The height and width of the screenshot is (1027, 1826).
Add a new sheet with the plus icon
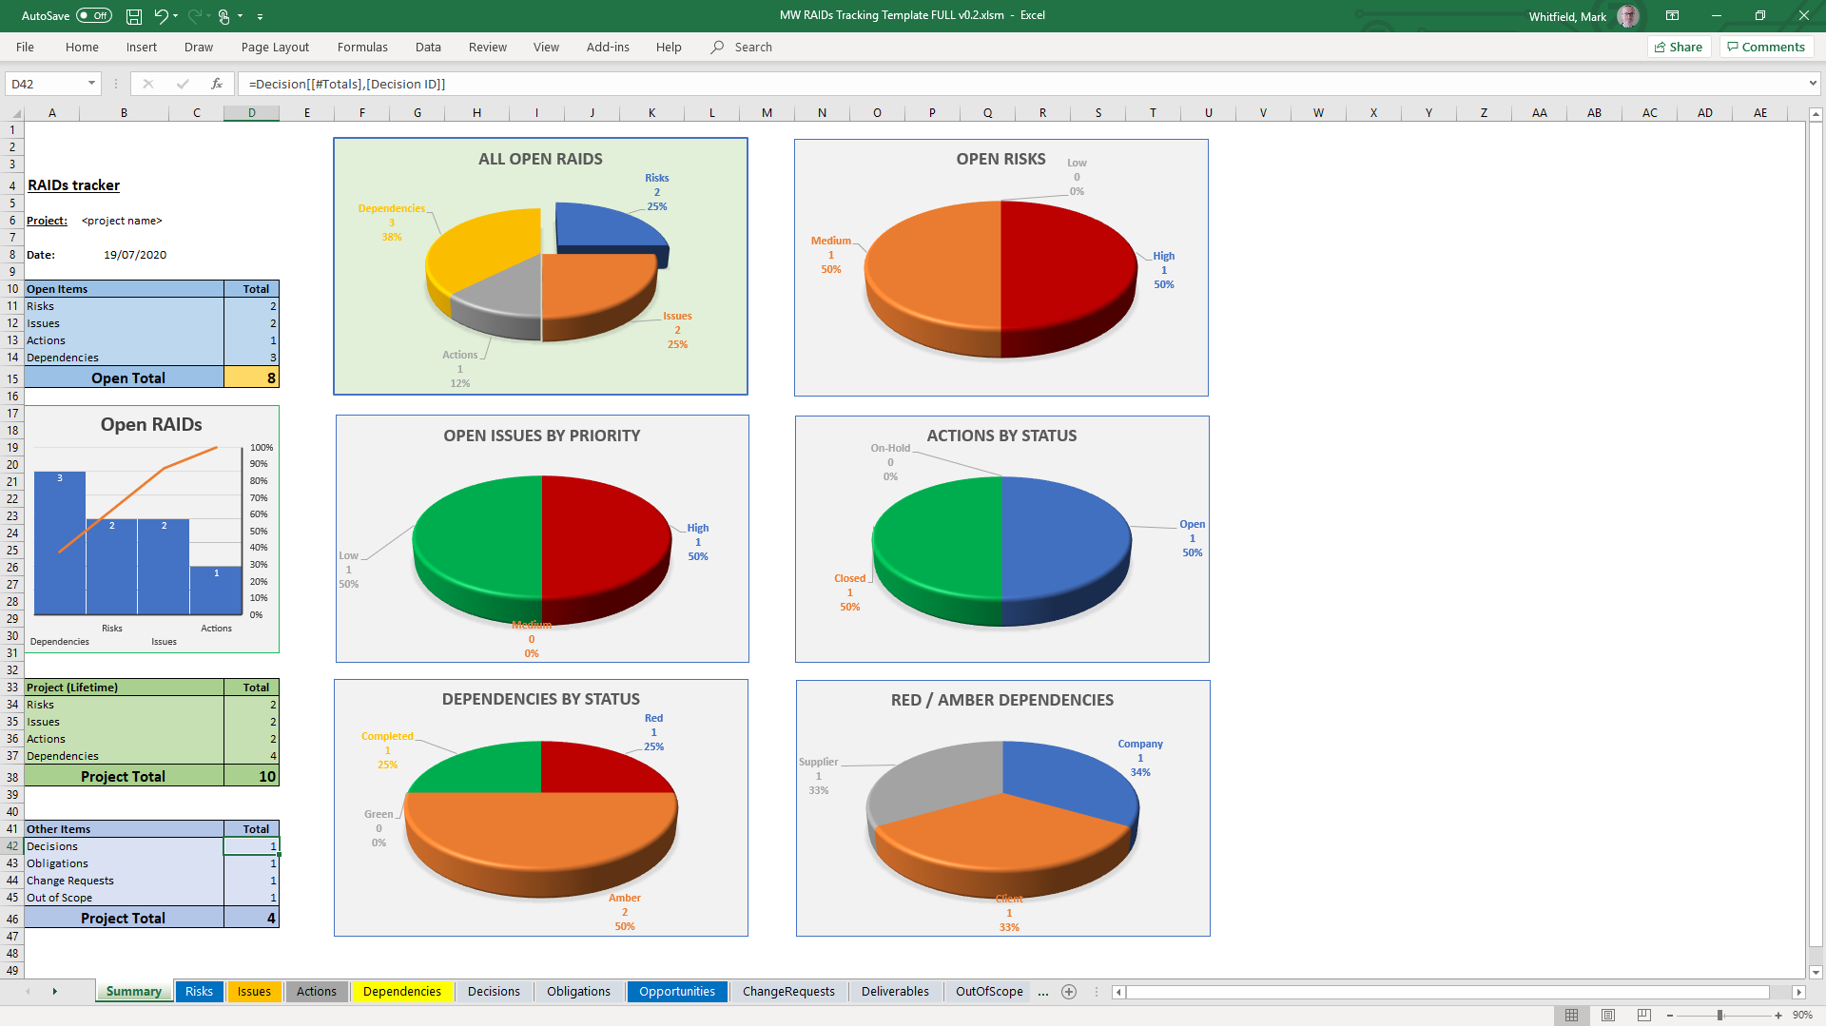pyautogui.click(x=1069, y=992)
